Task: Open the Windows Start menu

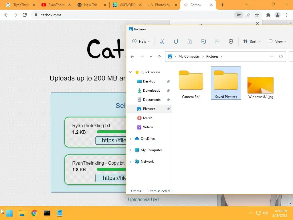Action: click(x=9, y=213)
